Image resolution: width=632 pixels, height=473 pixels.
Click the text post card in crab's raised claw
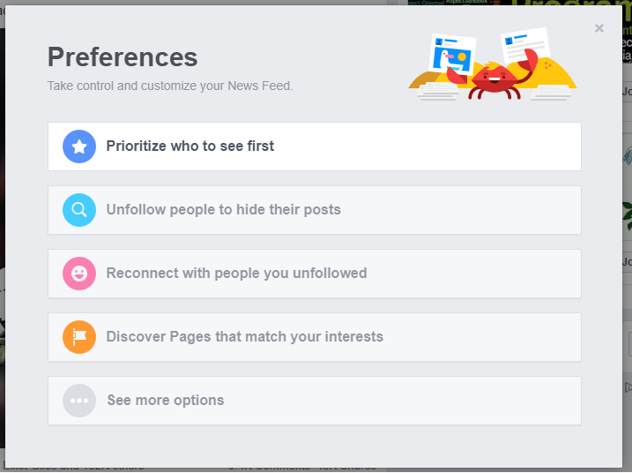pyautogui.click(x=525, y=44)
